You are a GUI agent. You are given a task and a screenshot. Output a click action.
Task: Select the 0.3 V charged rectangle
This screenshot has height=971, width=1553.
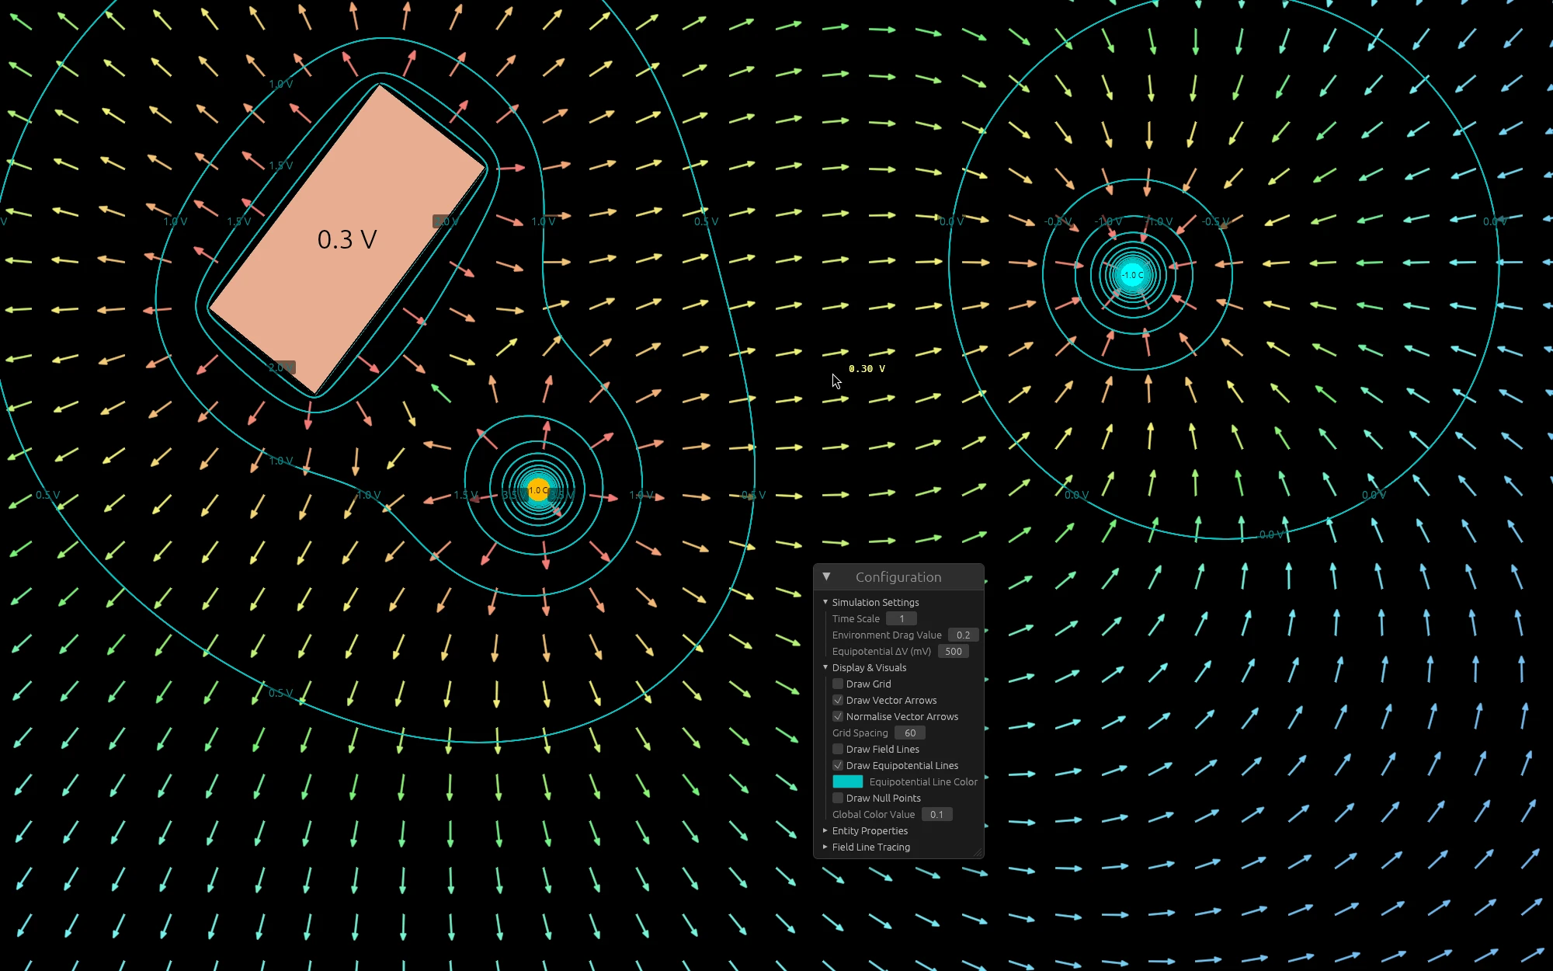click(347, 239)
